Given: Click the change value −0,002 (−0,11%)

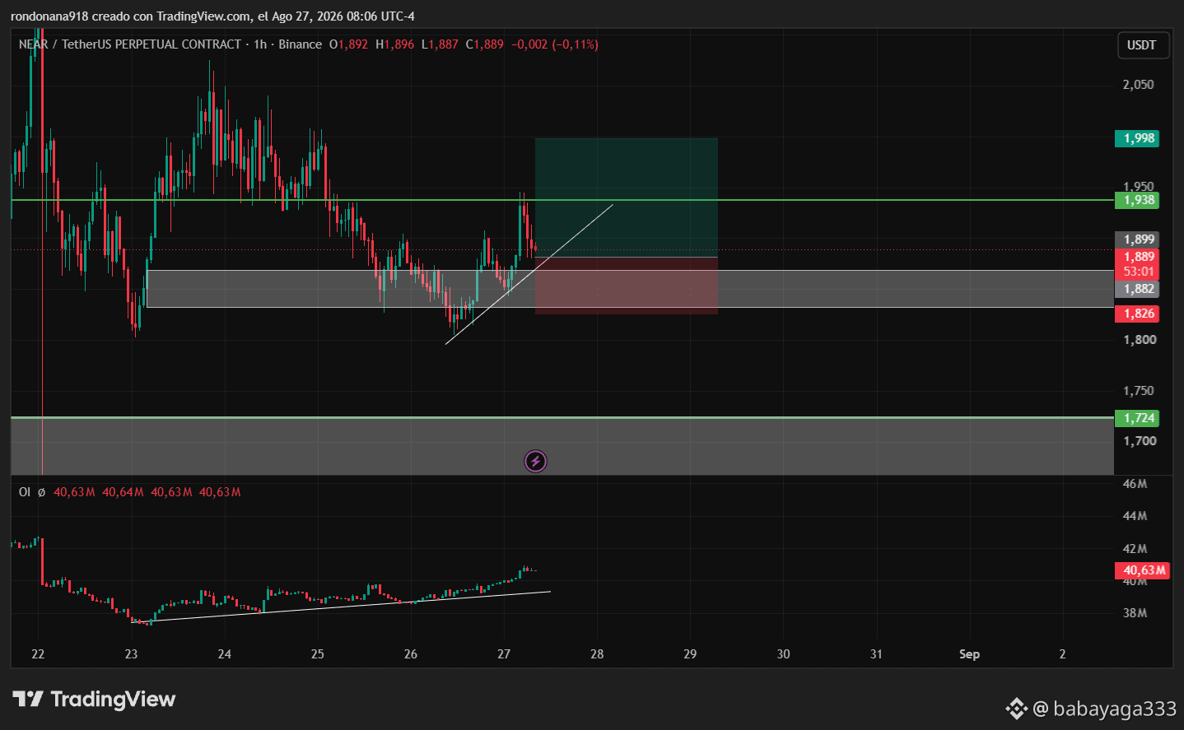Looking at the screenshot, I should coord(555,44).
